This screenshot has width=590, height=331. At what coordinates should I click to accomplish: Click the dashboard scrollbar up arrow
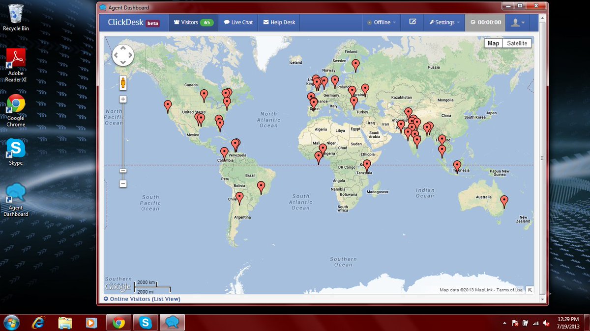tap(542, 17)
